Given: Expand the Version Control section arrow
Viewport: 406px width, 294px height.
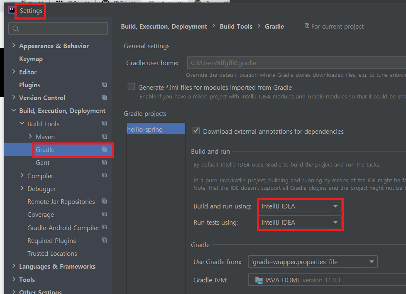Looking at the screenshot, I should point(14,98).
